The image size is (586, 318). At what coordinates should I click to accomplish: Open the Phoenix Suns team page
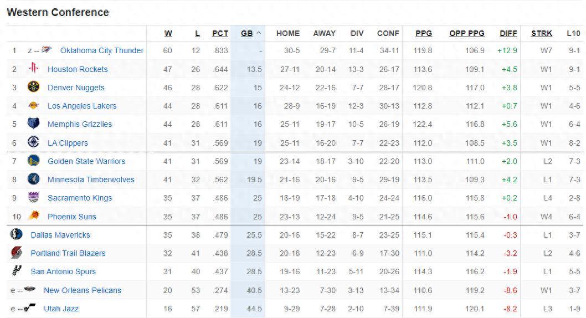(71, 217)
